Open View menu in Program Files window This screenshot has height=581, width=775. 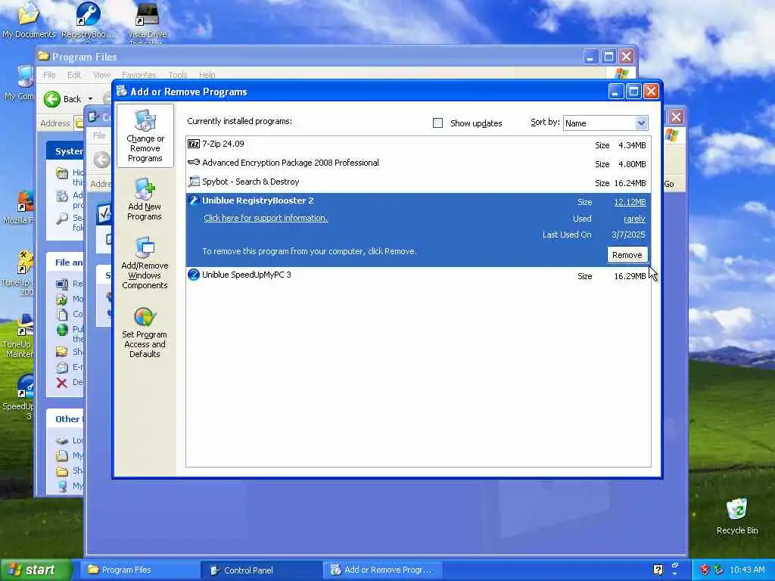[x=102, y=75]
